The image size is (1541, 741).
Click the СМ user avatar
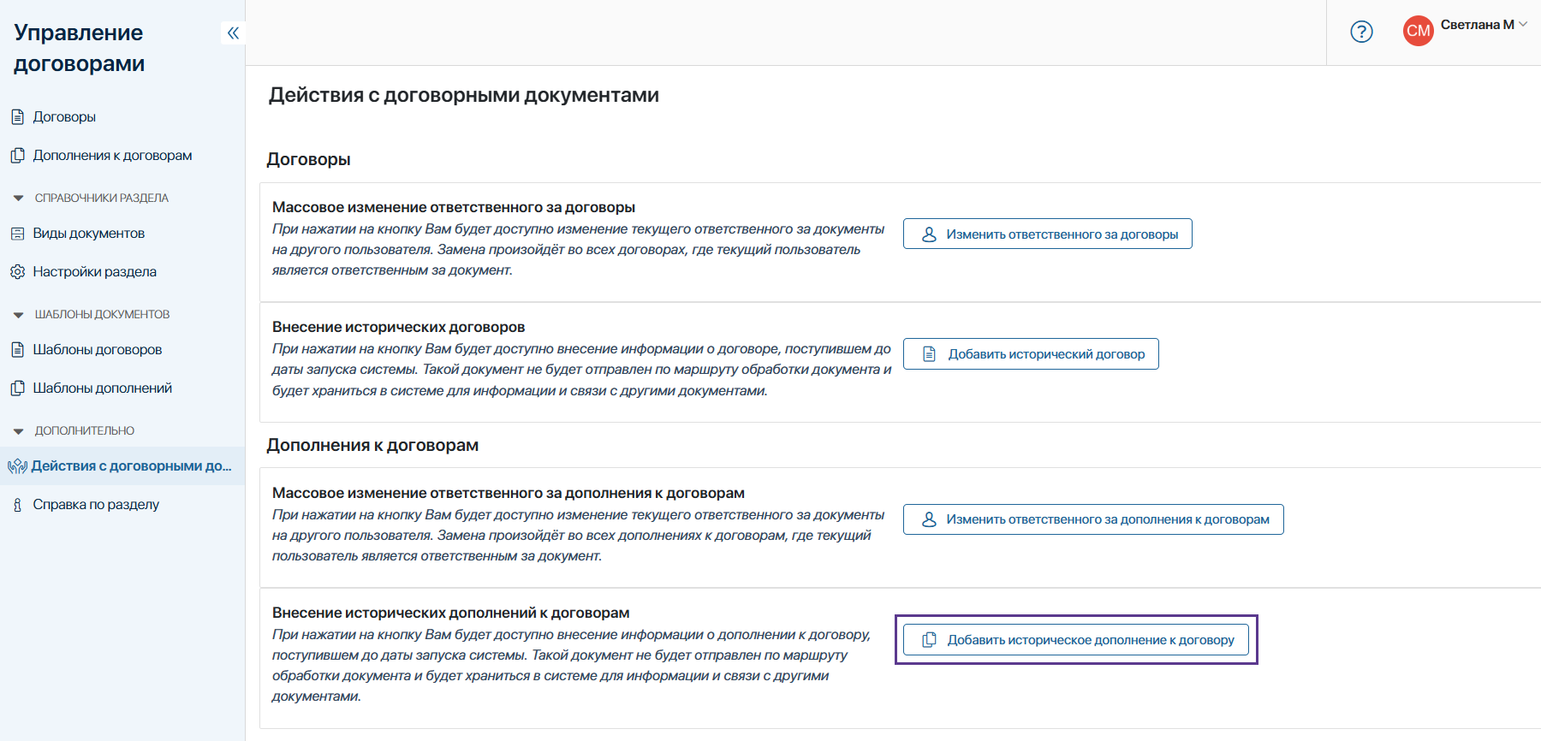tap(1418, 32)
